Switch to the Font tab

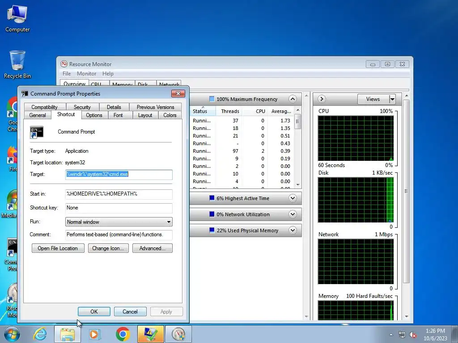[x=118, y=115]
